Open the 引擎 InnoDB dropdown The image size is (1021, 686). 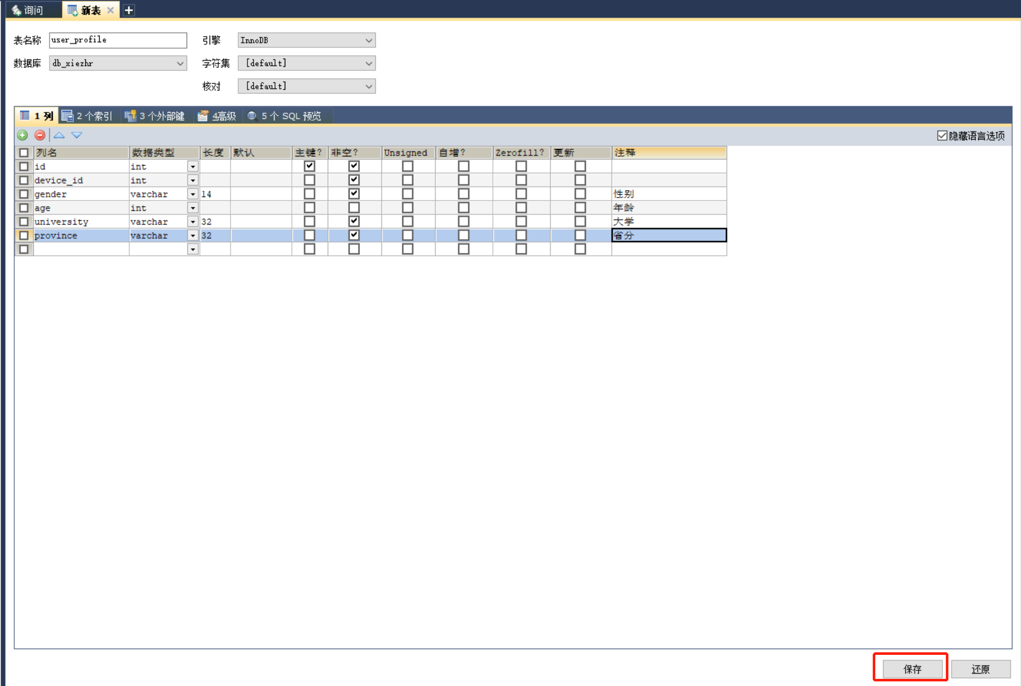[307, 40]
